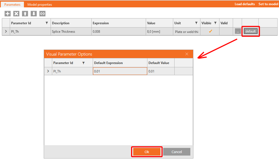Click the move parameter up arrow icon
Screen dimensions: 279x161
coord(25,14)
